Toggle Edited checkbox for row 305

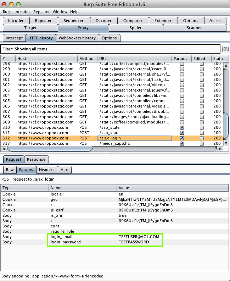pos(202,101)
